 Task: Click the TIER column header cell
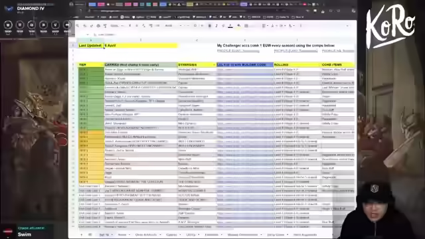tap(91, 65)
